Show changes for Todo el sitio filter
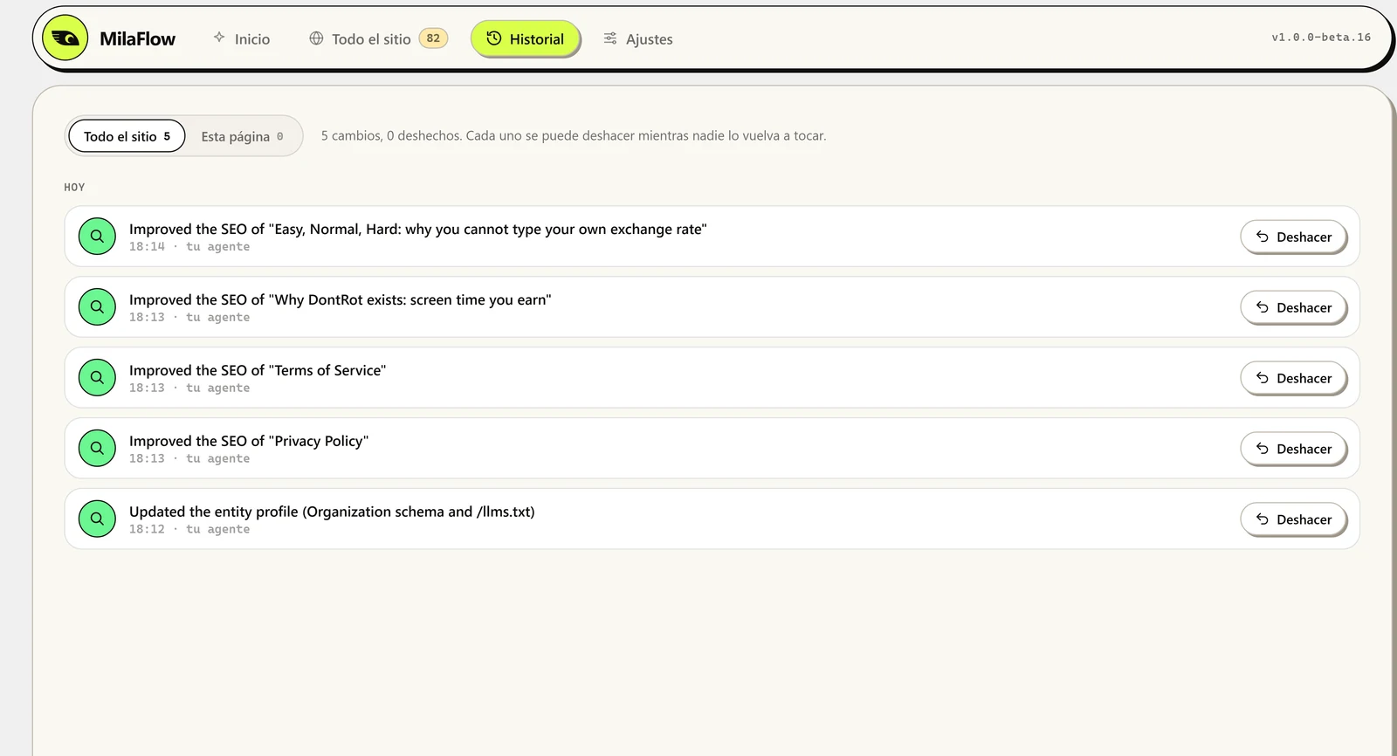The image size is (1397, 756). tap(127, 136)
